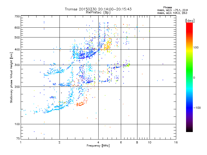Click the y-axis tick label '300'
Image resolution: width=207 pixels, height=155 pixels.
17,65
